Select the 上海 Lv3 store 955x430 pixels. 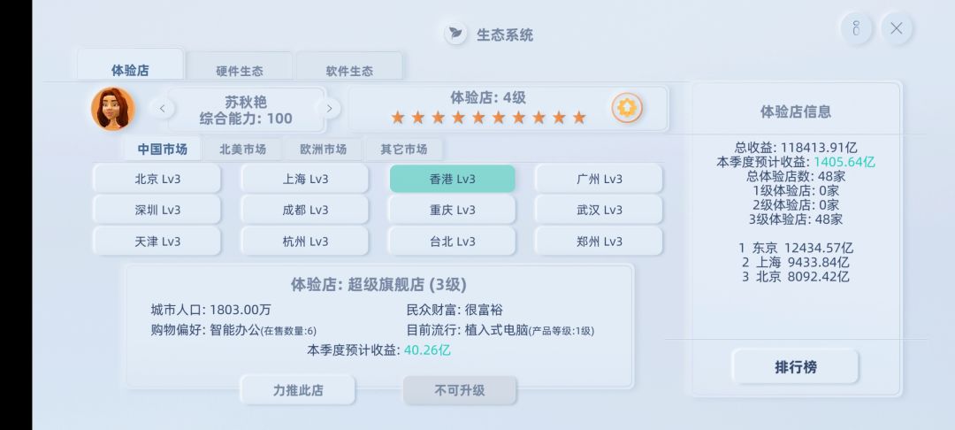[305, 179]
